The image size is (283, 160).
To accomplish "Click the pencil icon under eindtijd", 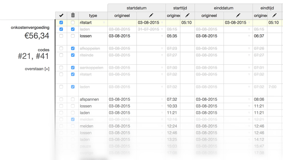I will pyautogui.click(x=274, y=15).
